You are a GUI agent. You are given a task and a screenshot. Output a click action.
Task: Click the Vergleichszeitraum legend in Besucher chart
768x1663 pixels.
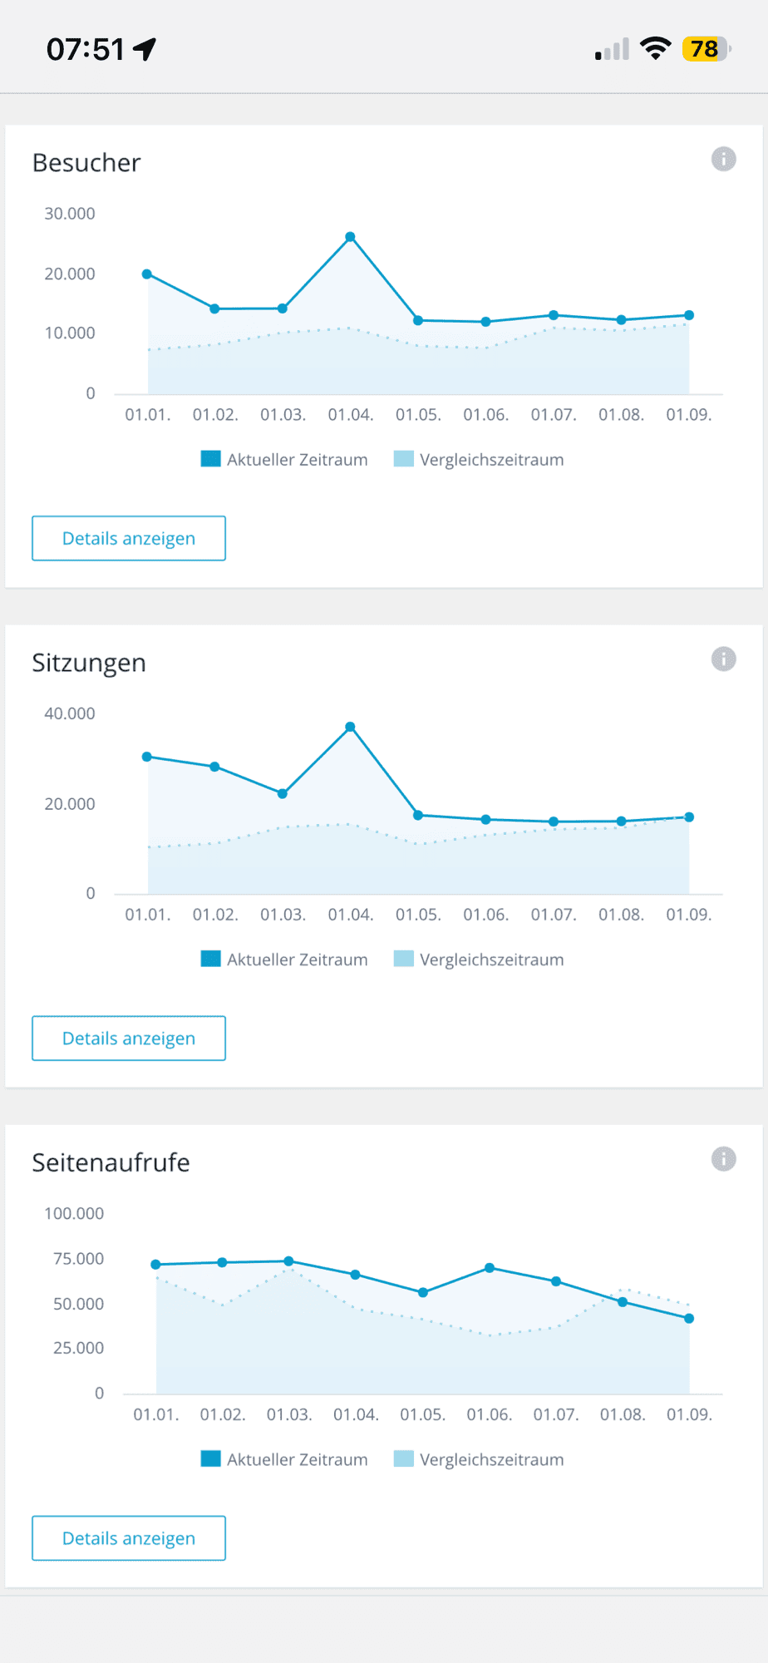(x=479, y=459)
